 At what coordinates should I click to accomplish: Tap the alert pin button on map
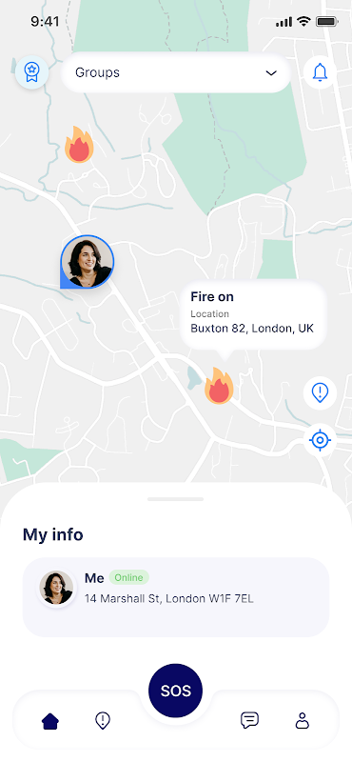coord(320,392)
